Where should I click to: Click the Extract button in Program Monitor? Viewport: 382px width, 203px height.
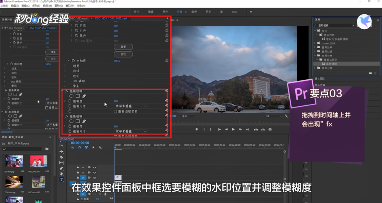coord(263,129)
